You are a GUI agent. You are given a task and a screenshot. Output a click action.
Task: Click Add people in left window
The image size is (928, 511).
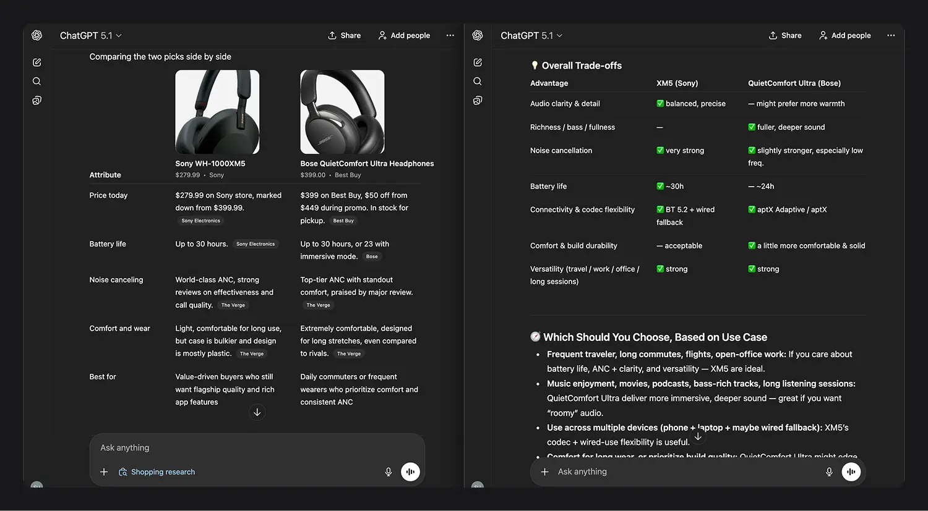(x=404, y=35)
